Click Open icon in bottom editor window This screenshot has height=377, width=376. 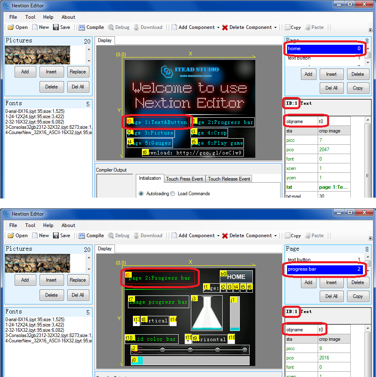click(11, 236)
